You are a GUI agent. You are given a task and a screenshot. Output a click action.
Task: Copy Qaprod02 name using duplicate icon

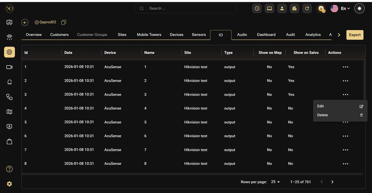(x=64, y=22)
